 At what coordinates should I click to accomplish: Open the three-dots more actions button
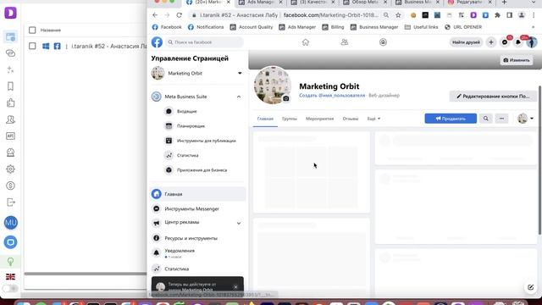[x=501, y=119]
